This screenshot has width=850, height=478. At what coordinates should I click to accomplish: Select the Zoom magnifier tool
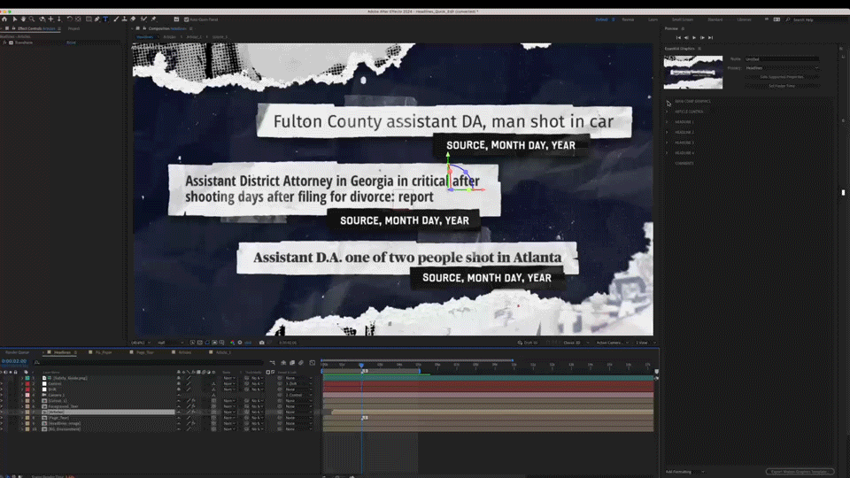coord(32,19)
